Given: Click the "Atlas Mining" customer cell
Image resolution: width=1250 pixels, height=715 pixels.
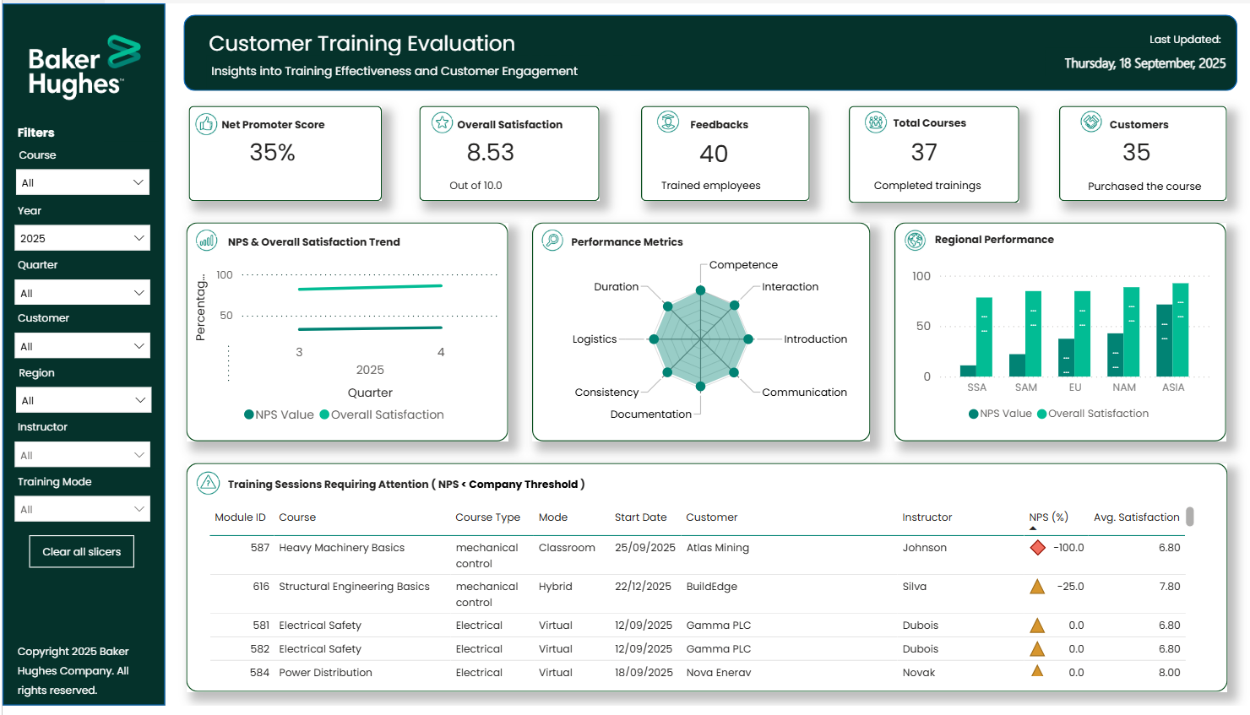Looking at the screenshot, I should [718, 548].
